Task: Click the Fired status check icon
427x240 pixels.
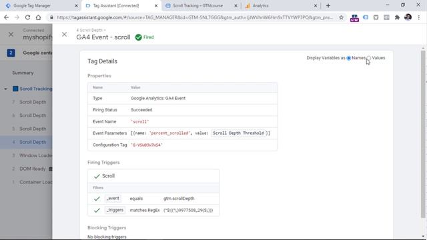Action: point(138,37)
